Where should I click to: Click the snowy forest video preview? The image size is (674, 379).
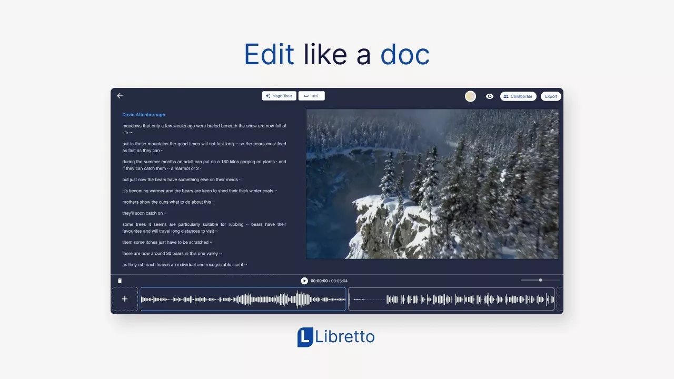[x=432, y=184]
